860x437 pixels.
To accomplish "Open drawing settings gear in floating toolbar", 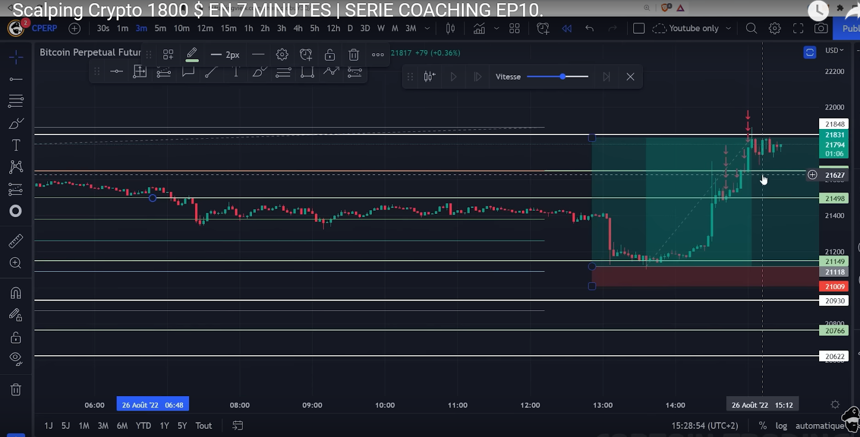I will click(x=282, y=54).
